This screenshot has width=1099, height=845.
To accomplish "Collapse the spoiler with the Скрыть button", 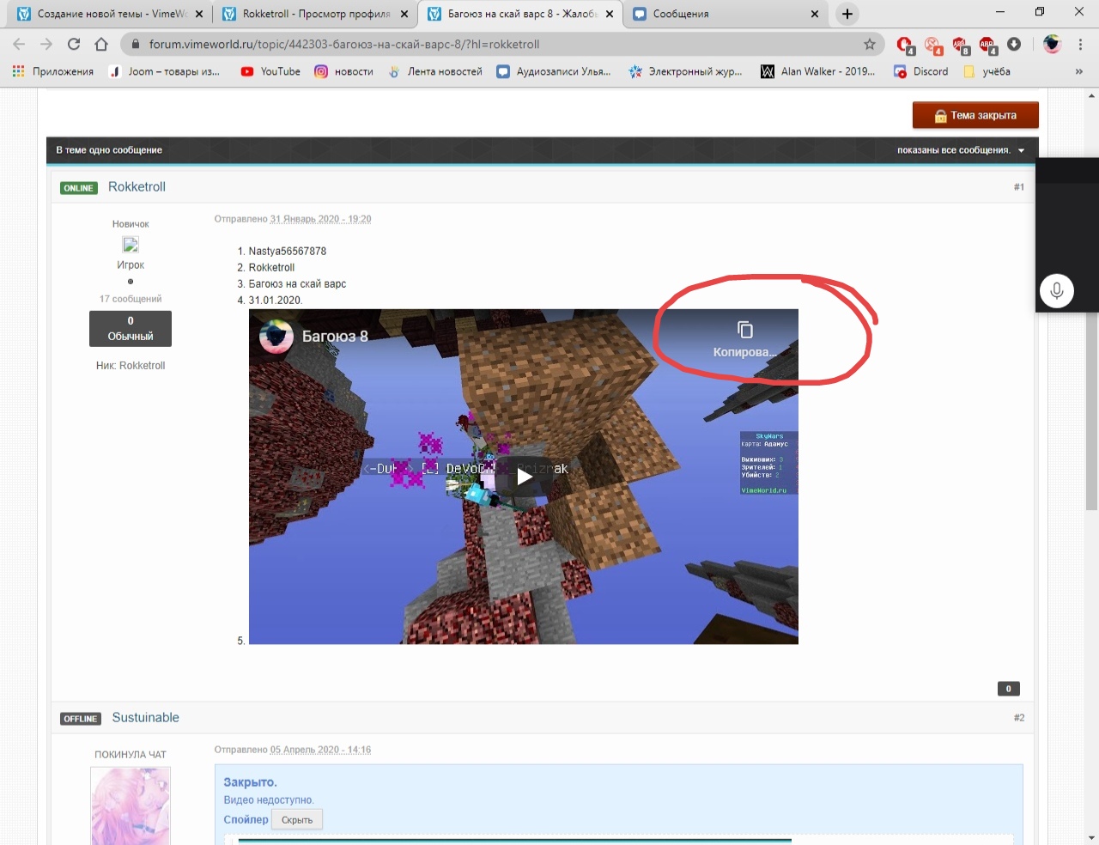I will click(x=297, y=820).
